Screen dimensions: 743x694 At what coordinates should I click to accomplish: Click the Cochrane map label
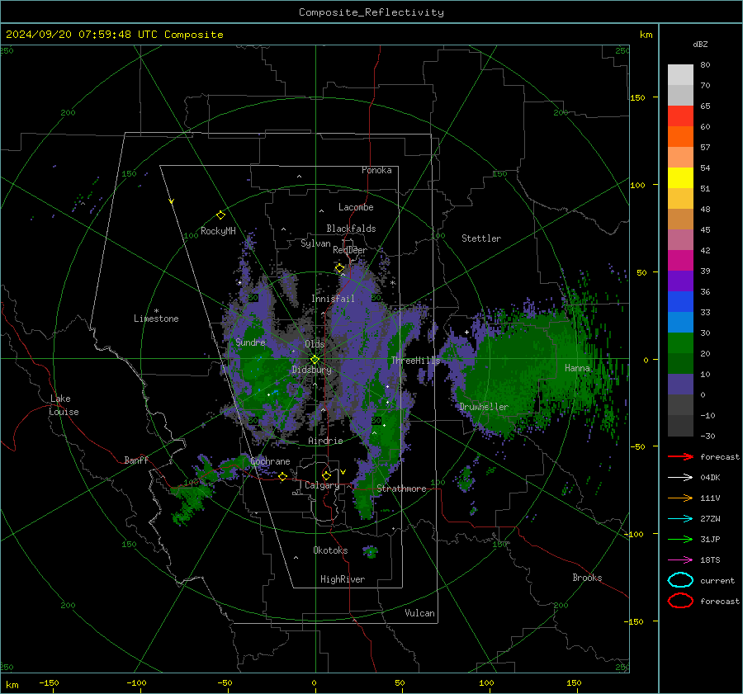pos(270,461)
